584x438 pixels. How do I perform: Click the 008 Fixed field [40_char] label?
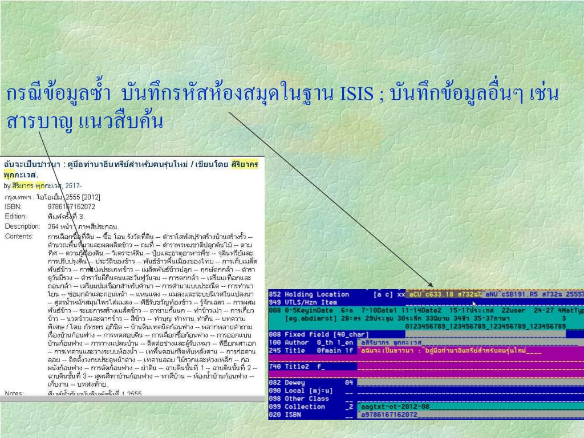point(318,334)
